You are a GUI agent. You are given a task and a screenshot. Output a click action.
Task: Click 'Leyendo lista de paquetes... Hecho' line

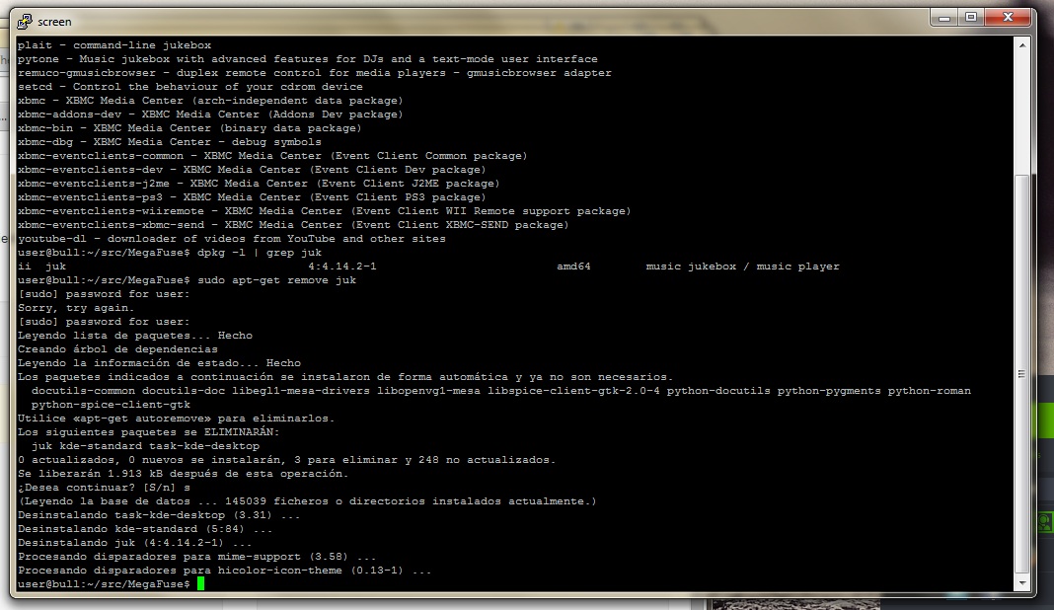click(x=135, y=335)
